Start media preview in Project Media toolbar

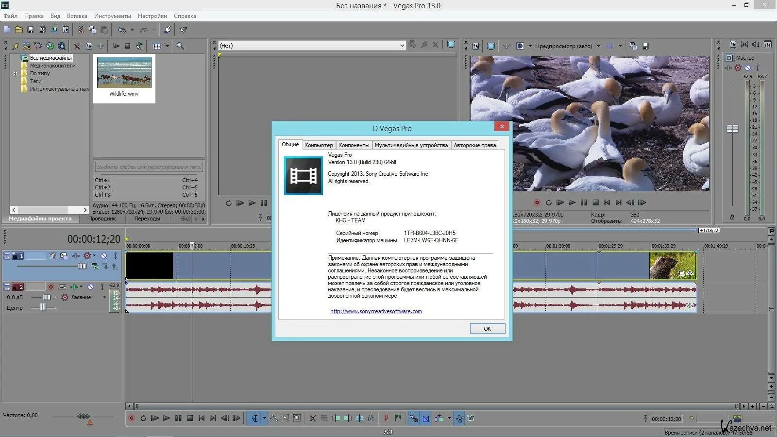tap(116, 46)
